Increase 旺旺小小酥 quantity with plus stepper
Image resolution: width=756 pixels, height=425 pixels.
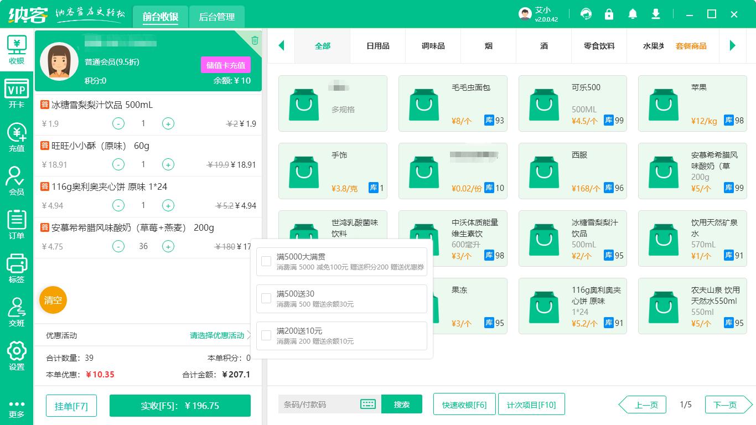pos(168,164)
